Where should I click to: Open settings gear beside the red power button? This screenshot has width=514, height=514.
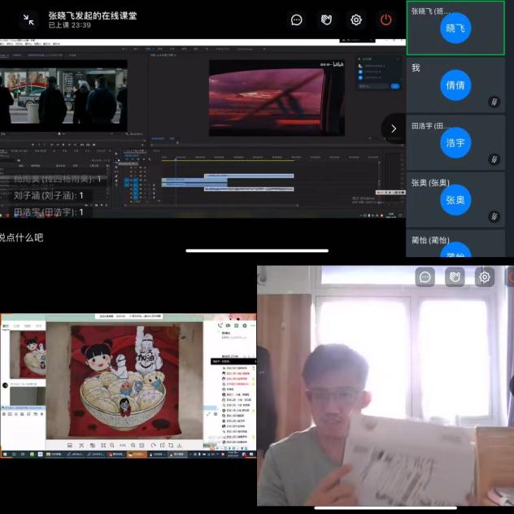tap(356, 20)
